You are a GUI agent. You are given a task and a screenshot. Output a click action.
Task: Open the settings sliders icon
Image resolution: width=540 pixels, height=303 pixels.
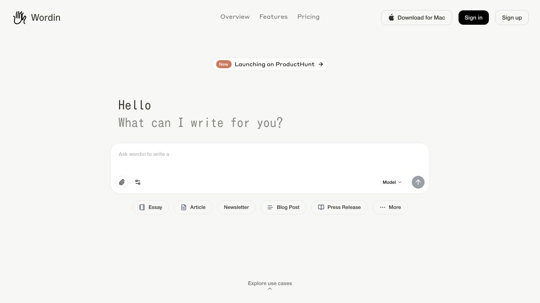(138, 182)
